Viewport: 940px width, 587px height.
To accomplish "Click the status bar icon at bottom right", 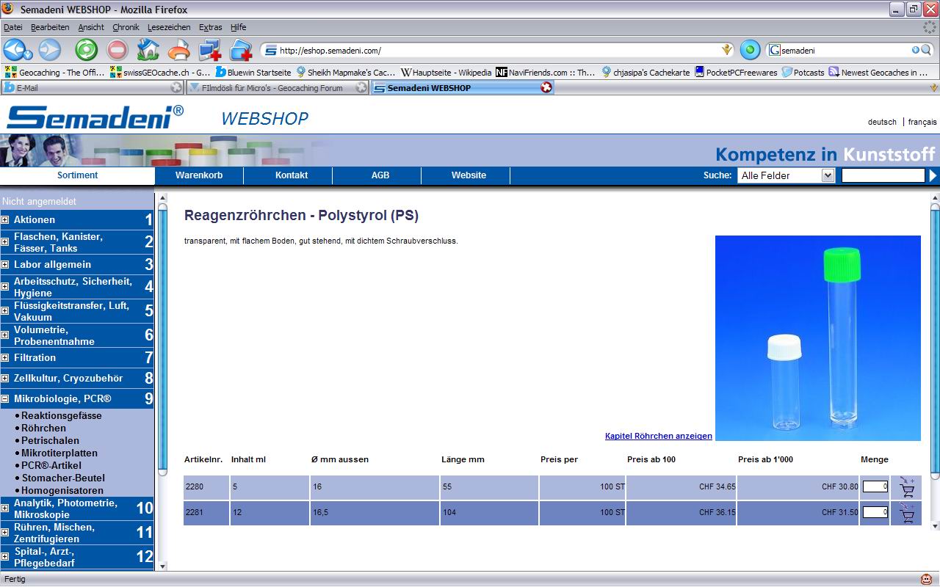I will (x=928, y=579).
